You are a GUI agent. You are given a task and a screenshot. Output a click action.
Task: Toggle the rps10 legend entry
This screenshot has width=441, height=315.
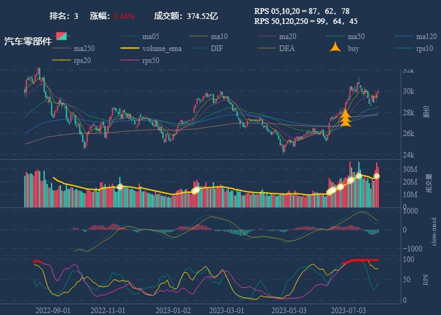(414, 49)
